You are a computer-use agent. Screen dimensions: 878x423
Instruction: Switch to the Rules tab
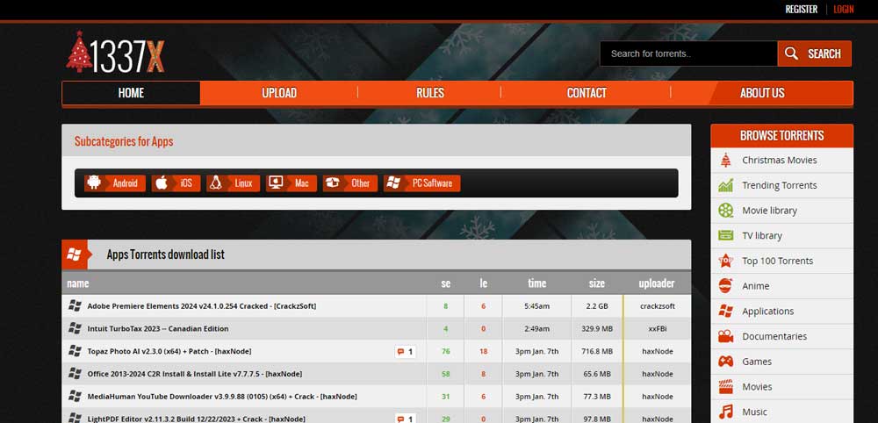(x=429, y=93)
